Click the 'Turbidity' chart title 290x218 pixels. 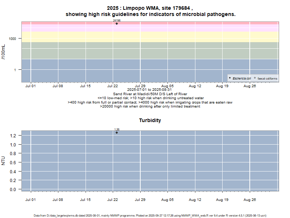150,120
